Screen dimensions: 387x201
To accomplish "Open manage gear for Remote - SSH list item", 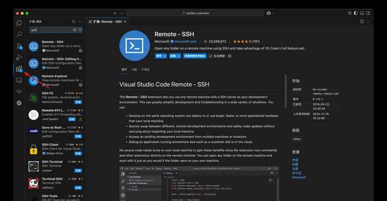I will [81, 50].
